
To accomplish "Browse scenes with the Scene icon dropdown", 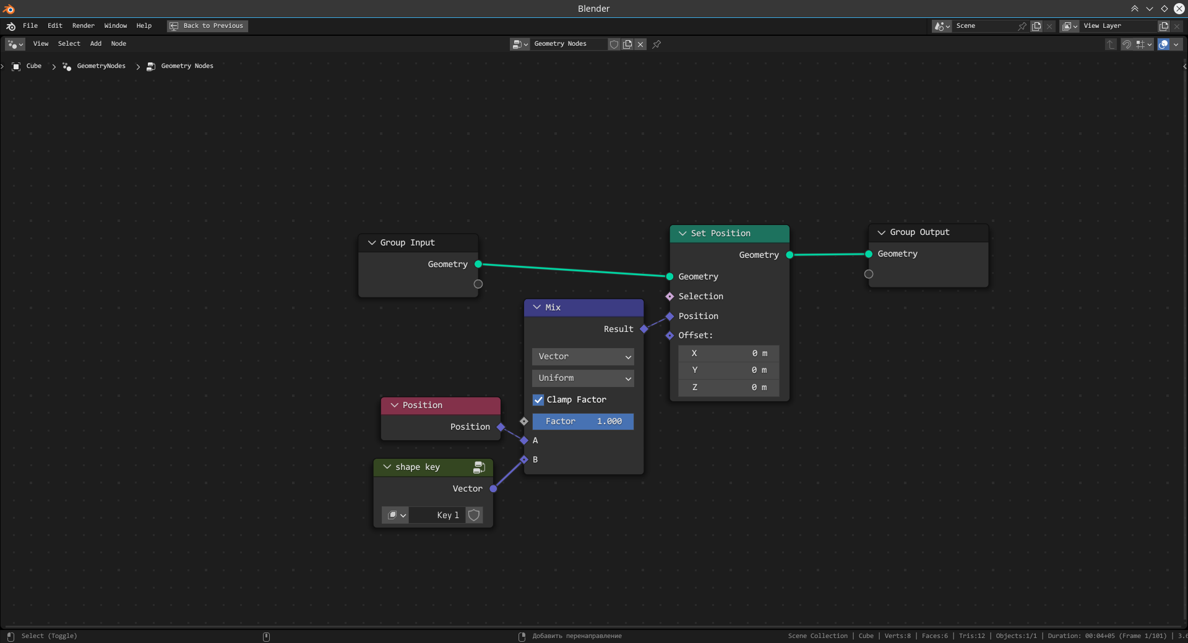I will 942,26.
